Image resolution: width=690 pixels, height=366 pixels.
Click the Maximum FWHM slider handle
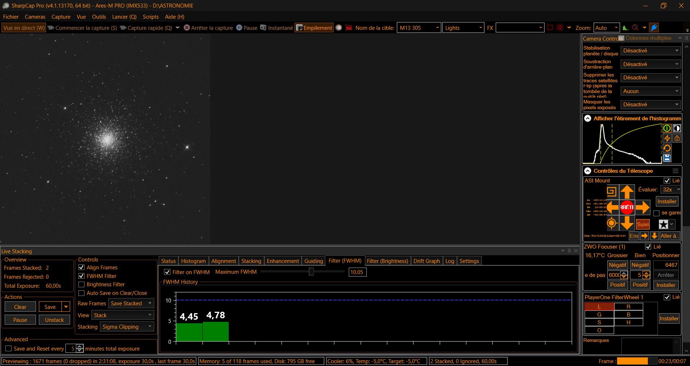311,272
